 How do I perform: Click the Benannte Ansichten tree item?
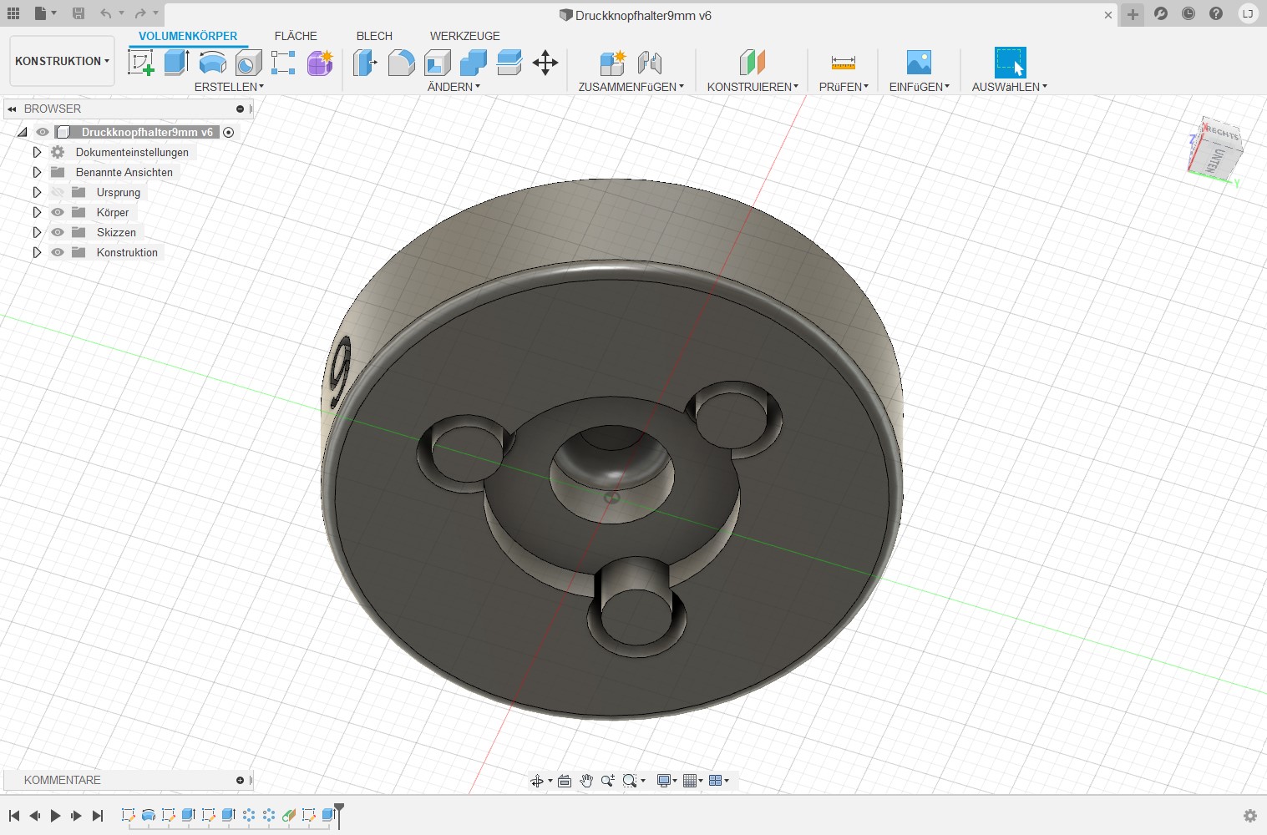pos(124,172)
